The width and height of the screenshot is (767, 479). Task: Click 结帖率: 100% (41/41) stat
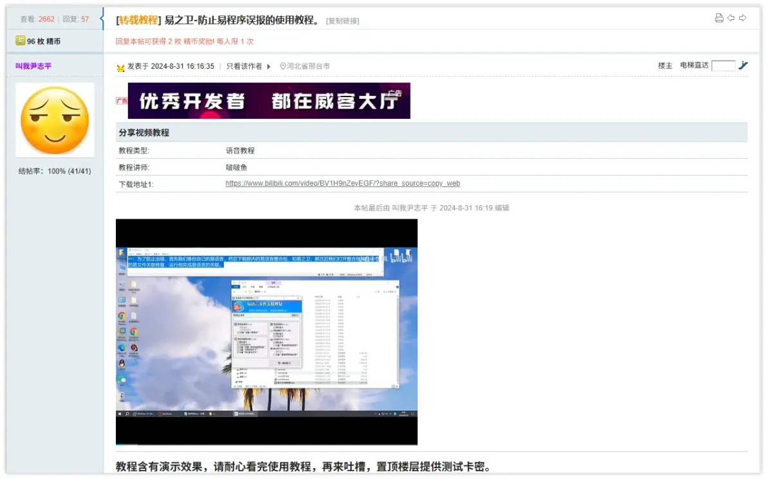click(x=55, y=171)
